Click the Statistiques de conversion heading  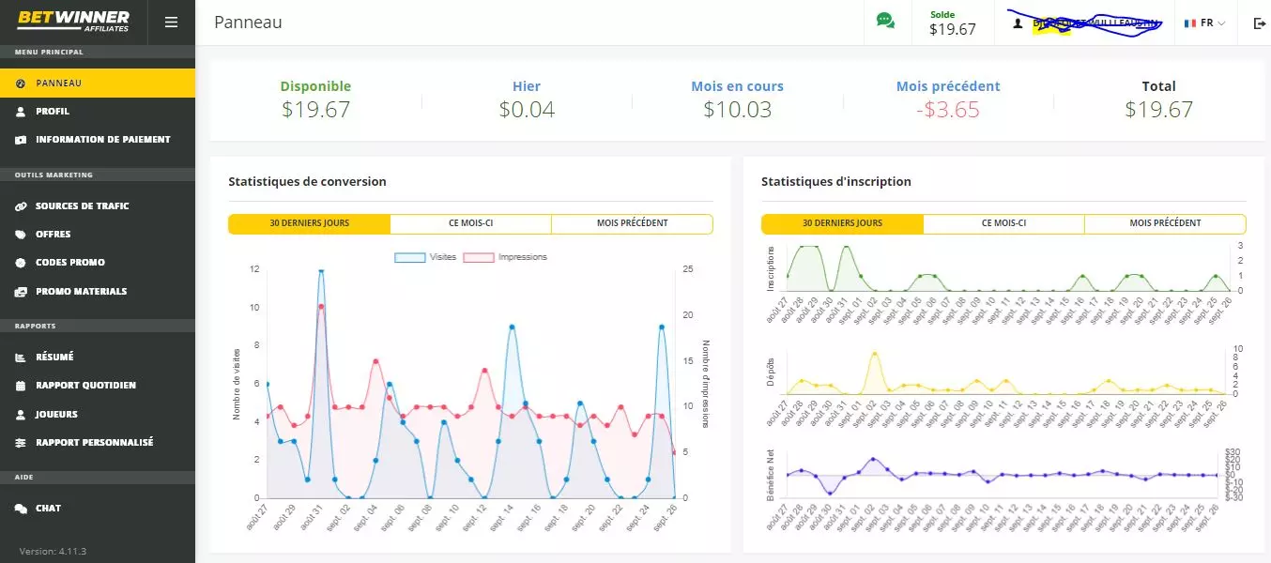click(x=307, y=182)
